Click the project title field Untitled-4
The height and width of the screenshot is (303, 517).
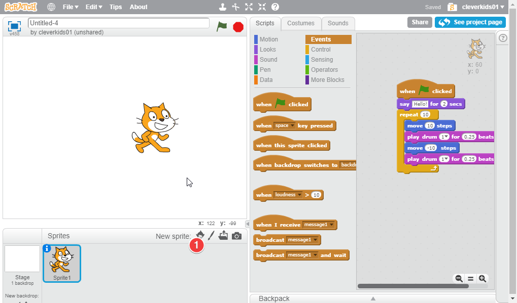pyautogui.click(x=119, y=23)
